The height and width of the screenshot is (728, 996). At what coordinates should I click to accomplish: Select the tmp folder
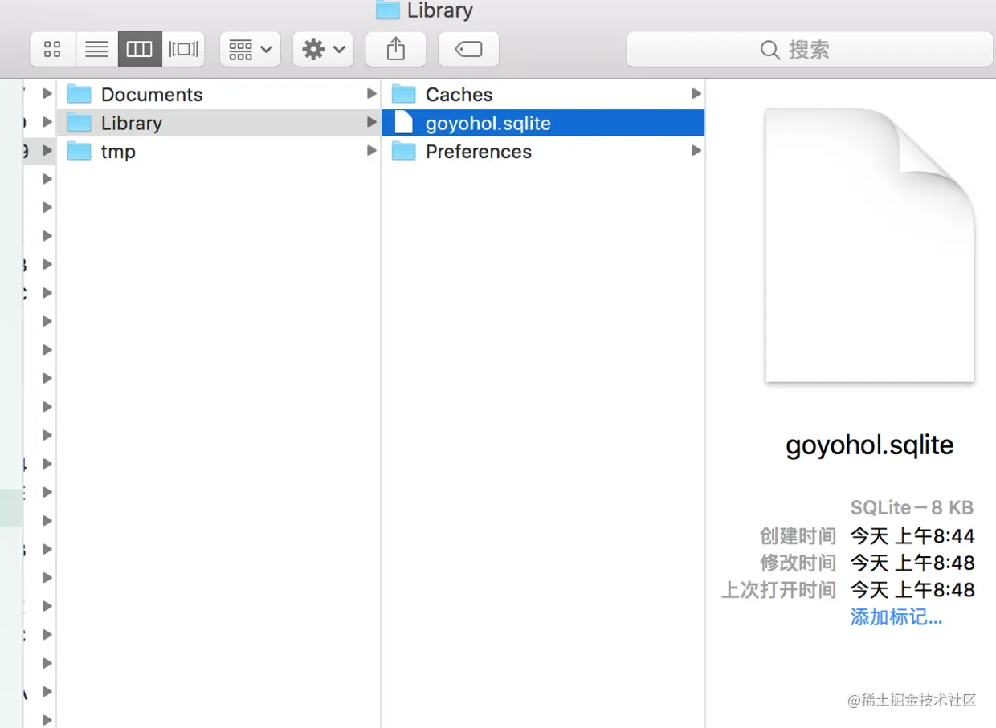(219, 152)
